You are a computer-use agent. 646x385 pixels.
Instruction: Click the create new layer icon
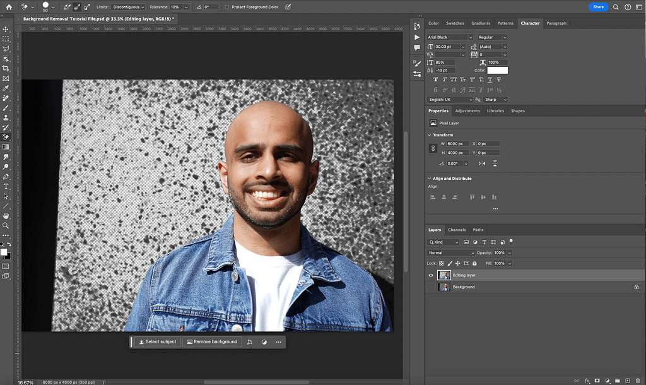[628, 381]
